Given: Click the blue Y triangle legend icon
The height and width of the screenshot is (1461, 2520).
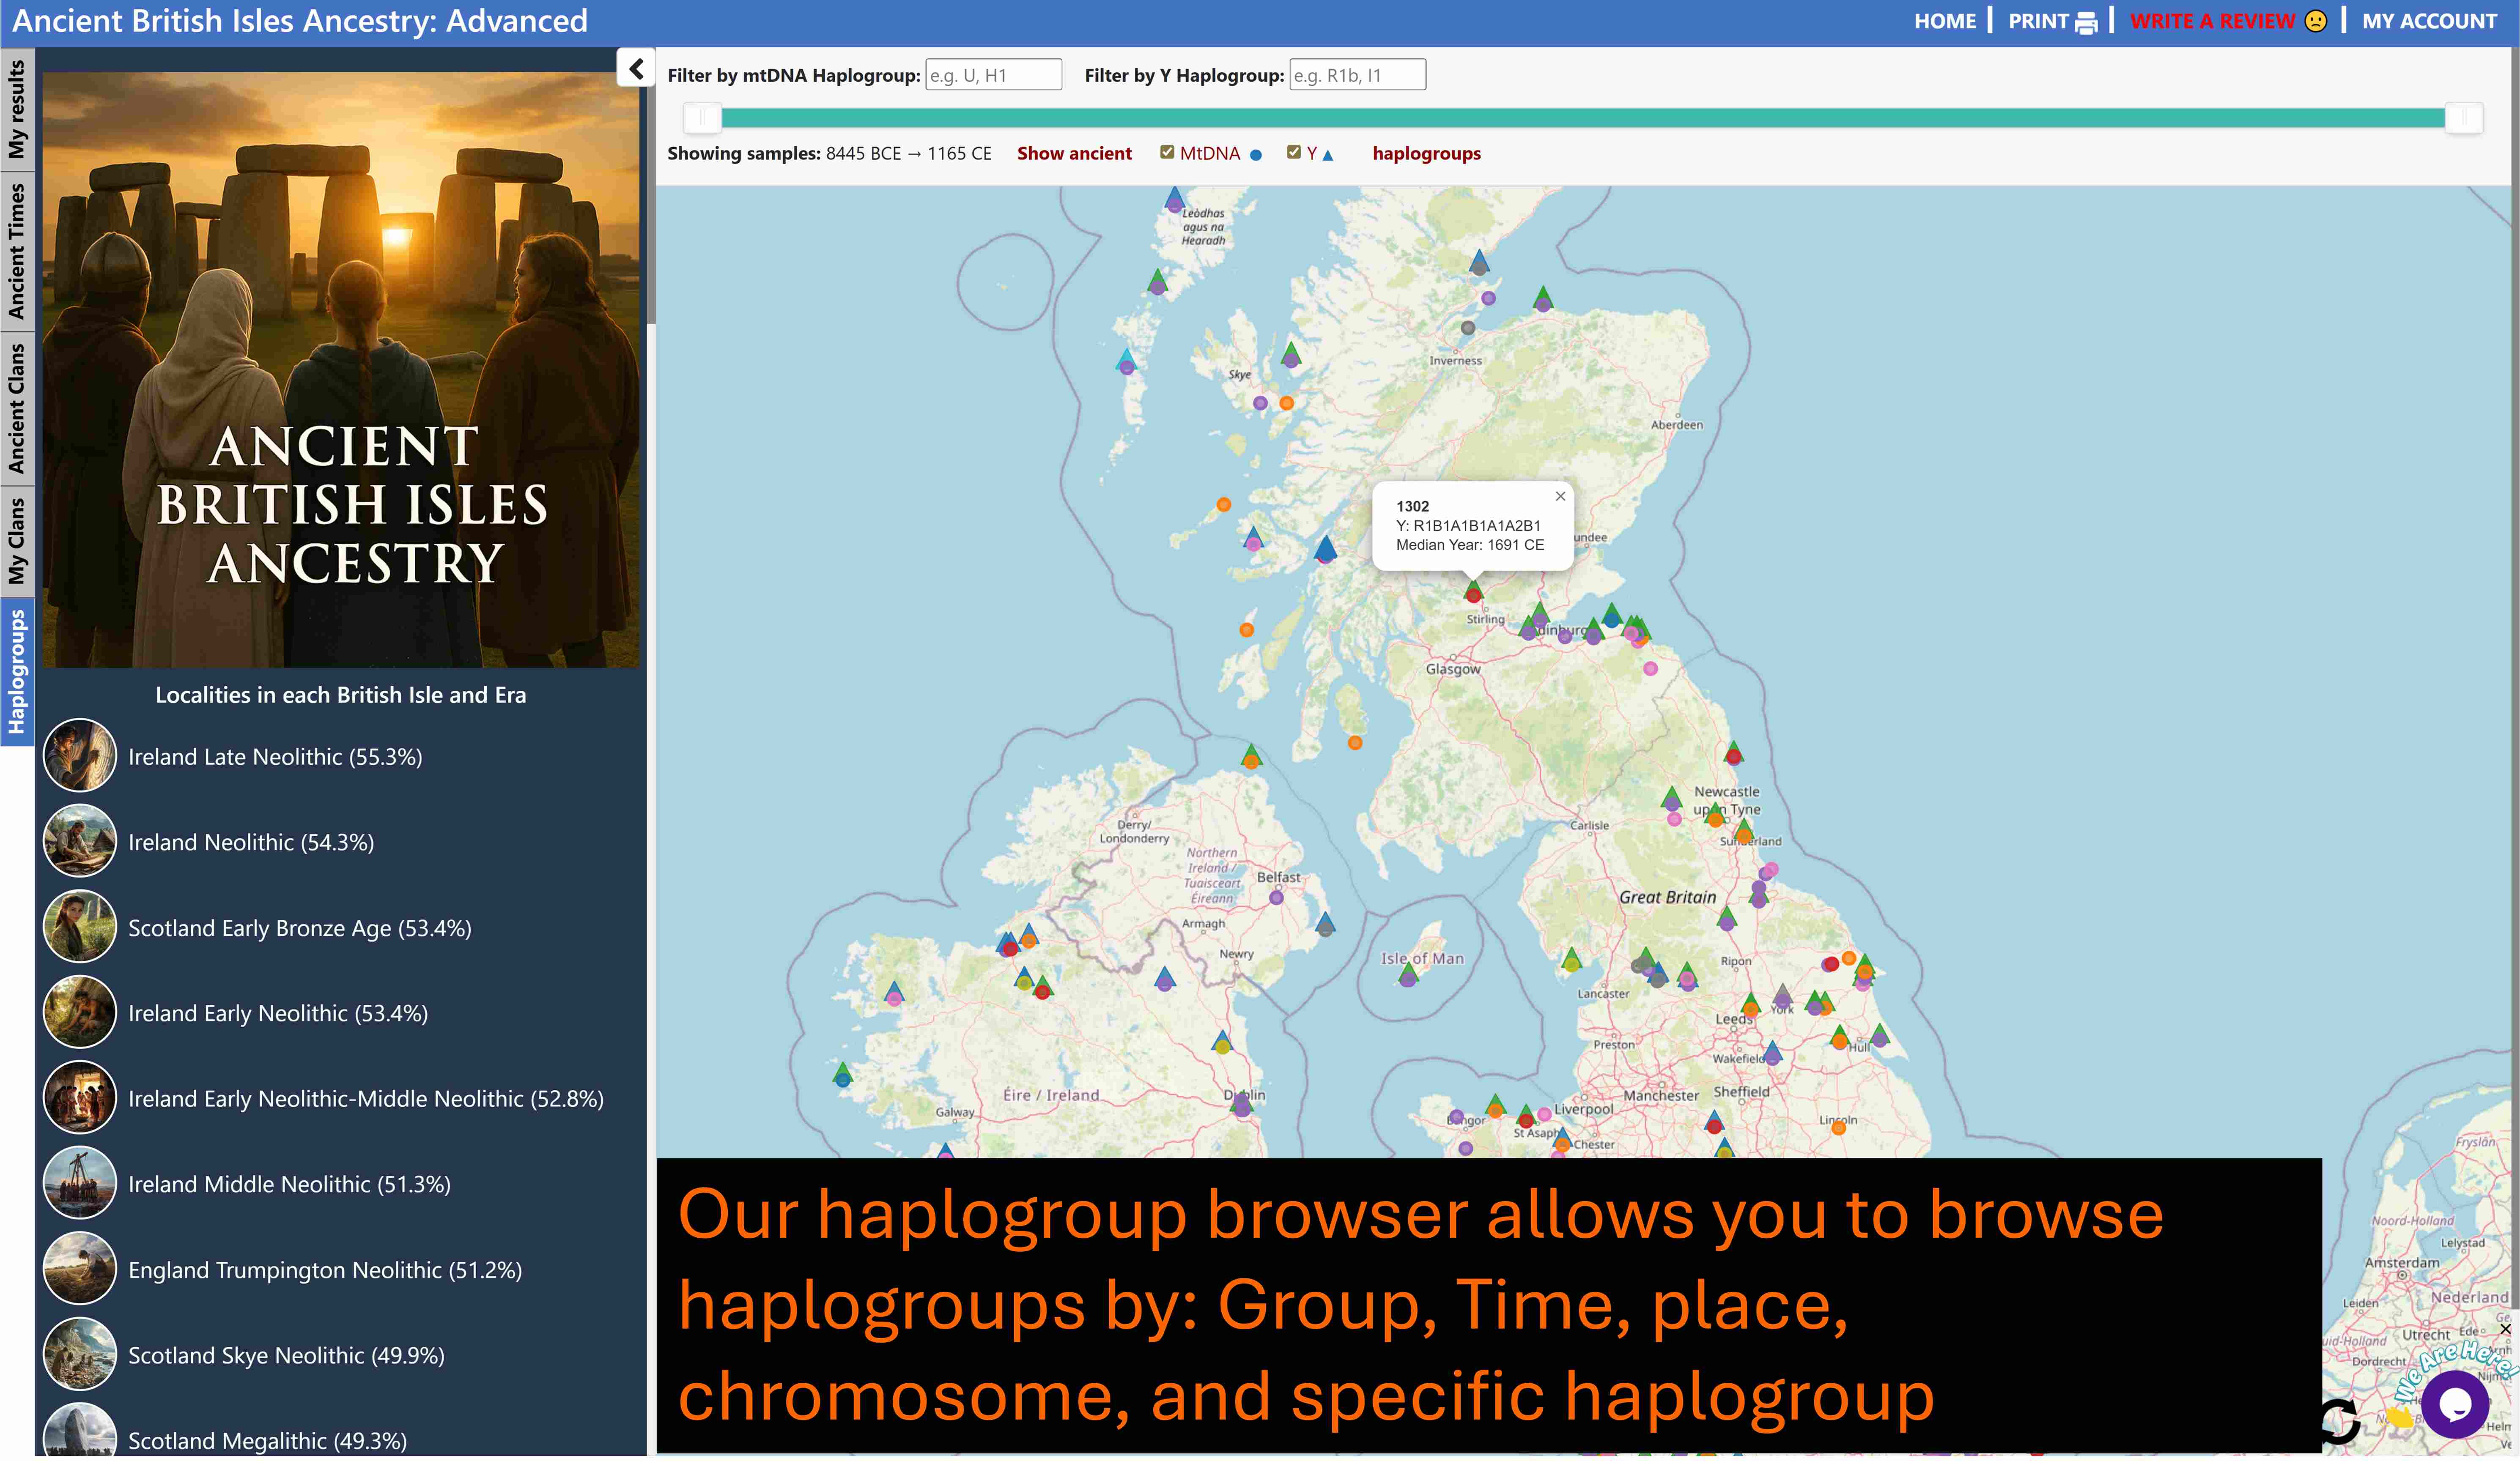Looking at the screenshot, I should [x=1328, y=155].
